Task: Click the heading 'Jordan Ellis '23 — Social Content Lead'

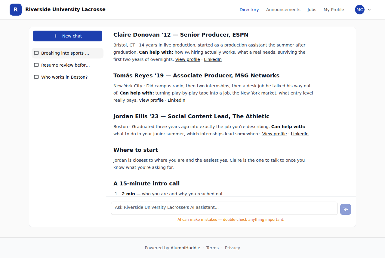Action: coord(191,116)
